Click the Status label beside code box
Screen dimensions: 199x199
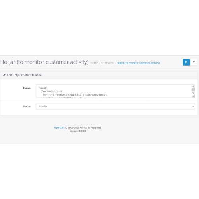(27, 88)
